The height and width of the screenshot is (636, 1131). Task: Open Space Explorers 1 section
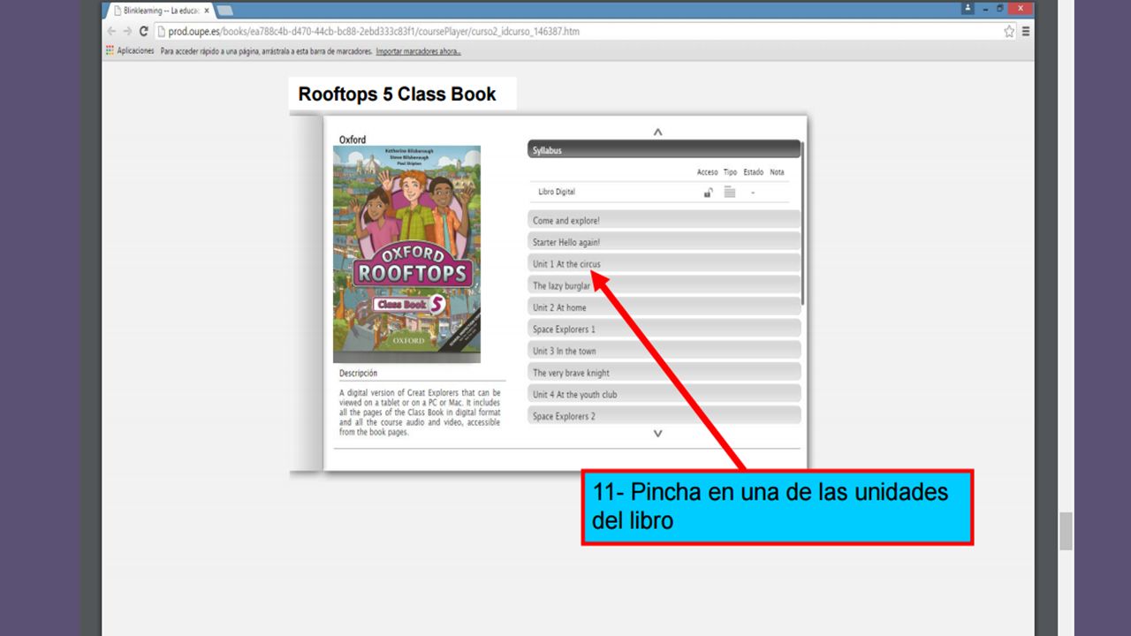pos(664,329)
